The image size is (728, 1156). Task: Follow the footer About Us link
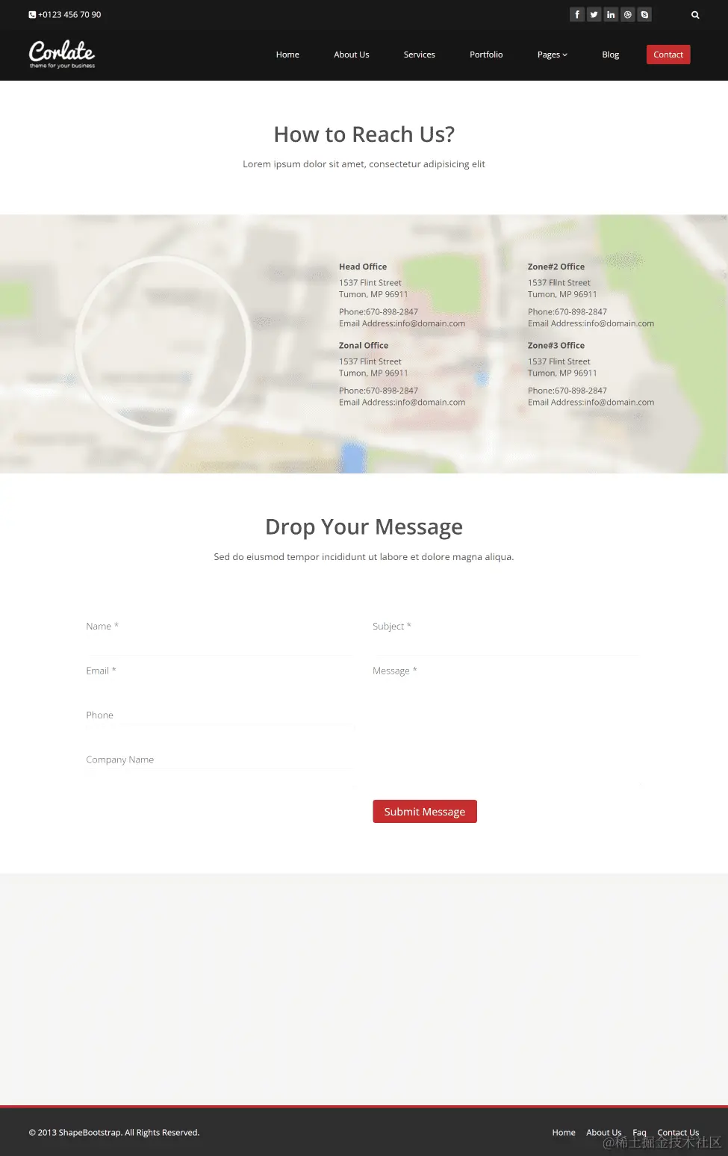(x=603, y=1132)
